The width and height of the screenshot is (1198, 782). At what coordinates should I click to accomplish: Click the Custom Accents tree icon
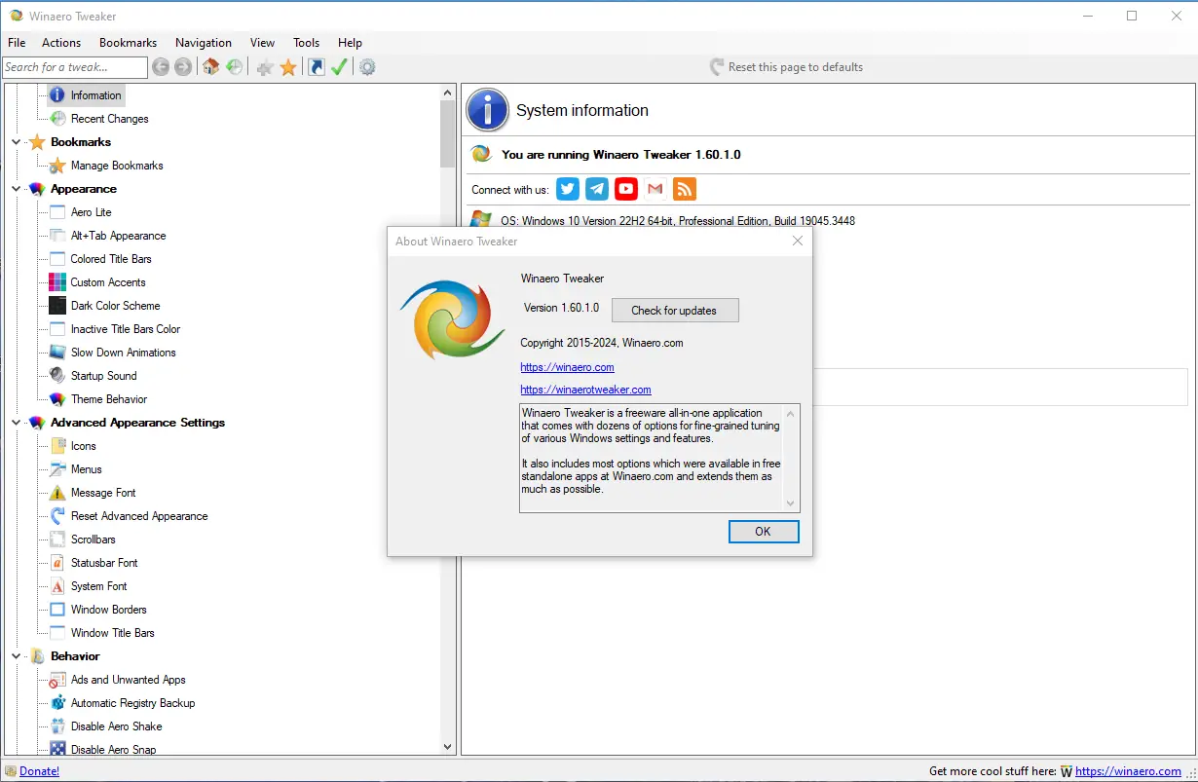[57, 281]
